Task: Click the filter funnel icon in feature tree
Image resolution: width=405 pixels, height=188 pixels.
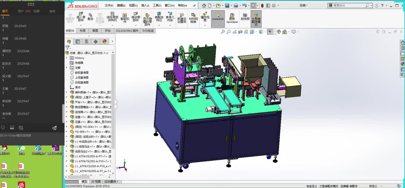Action: (67, 47)
